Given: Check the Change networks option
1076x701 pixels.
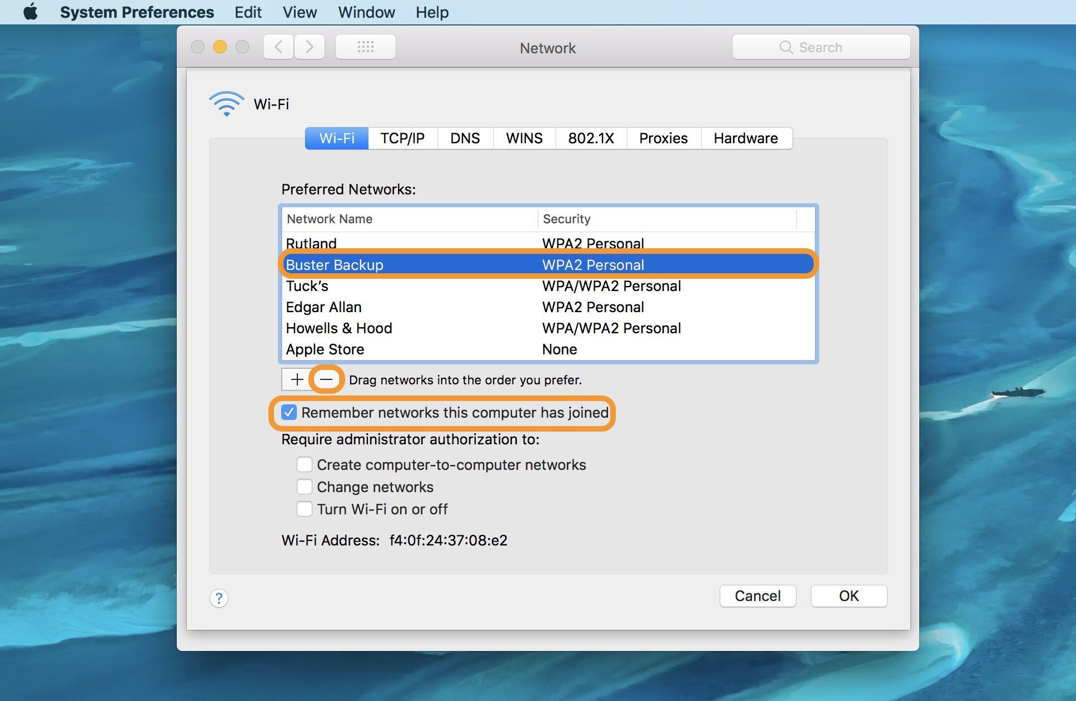Looking at the screenshot, I should (304, 487).
